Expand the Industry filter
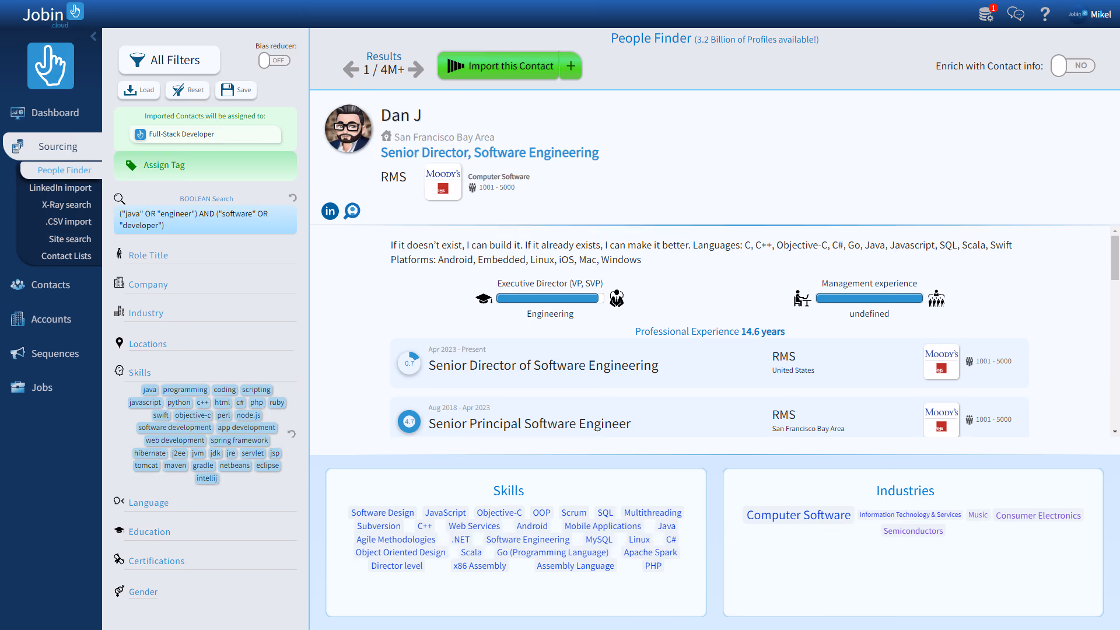1120x630 pixels. pyautogui.click(x=146, y=313)
